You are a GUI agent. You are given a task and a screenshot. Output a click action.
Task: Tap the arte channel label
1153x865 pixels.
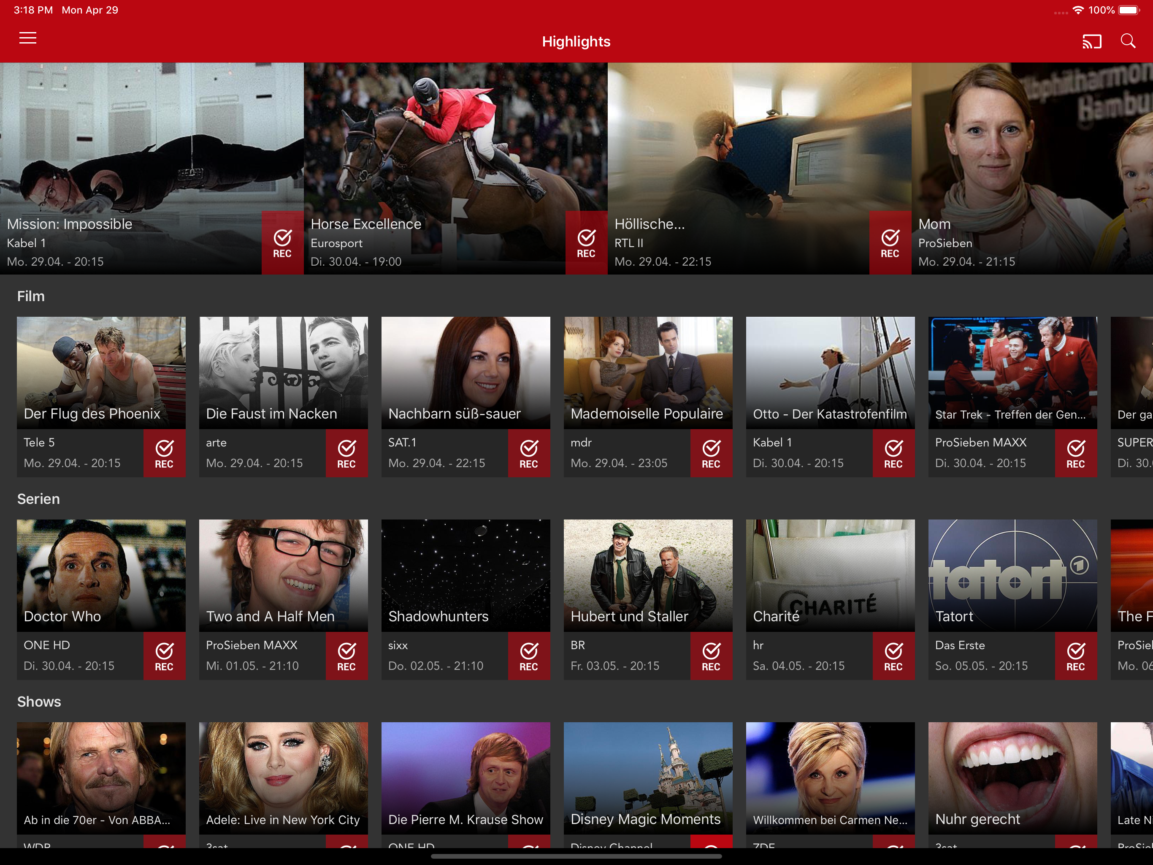pos(217,443)
